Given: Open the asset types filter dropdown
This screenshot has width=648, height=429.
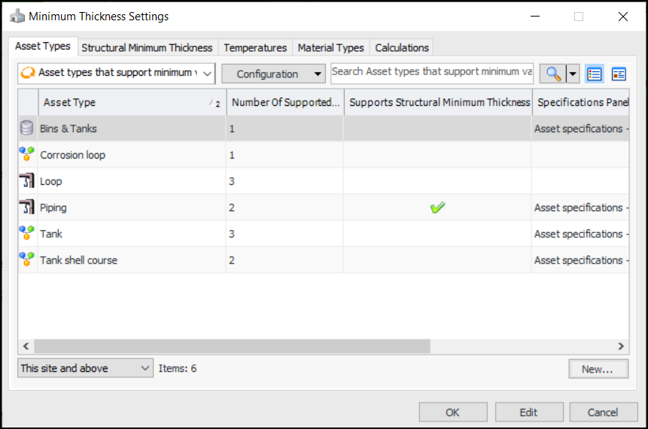Looking at the screenshot, I should click(x=117, y=74).
